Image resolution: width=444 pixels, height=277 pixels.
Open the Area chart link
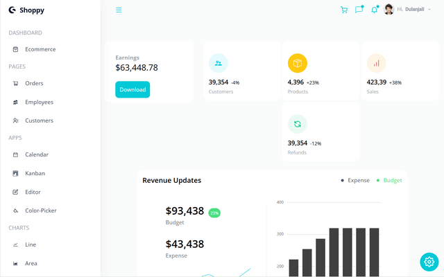tap(31, 263)
